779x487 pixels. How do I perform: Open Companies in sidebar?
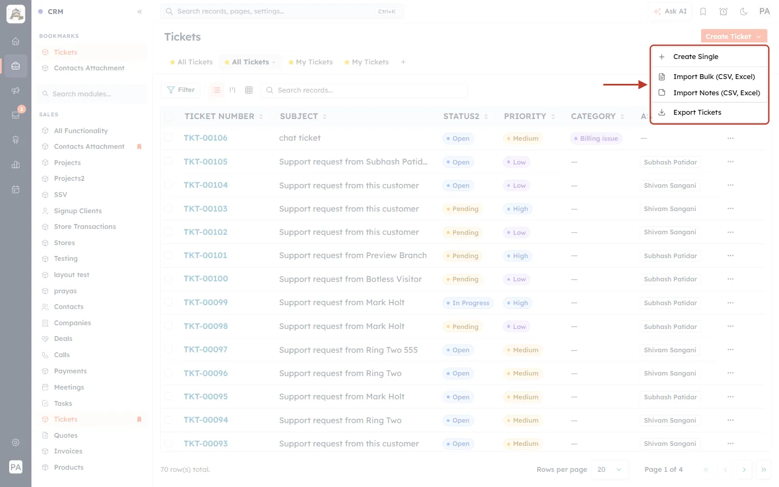(72, 323)
